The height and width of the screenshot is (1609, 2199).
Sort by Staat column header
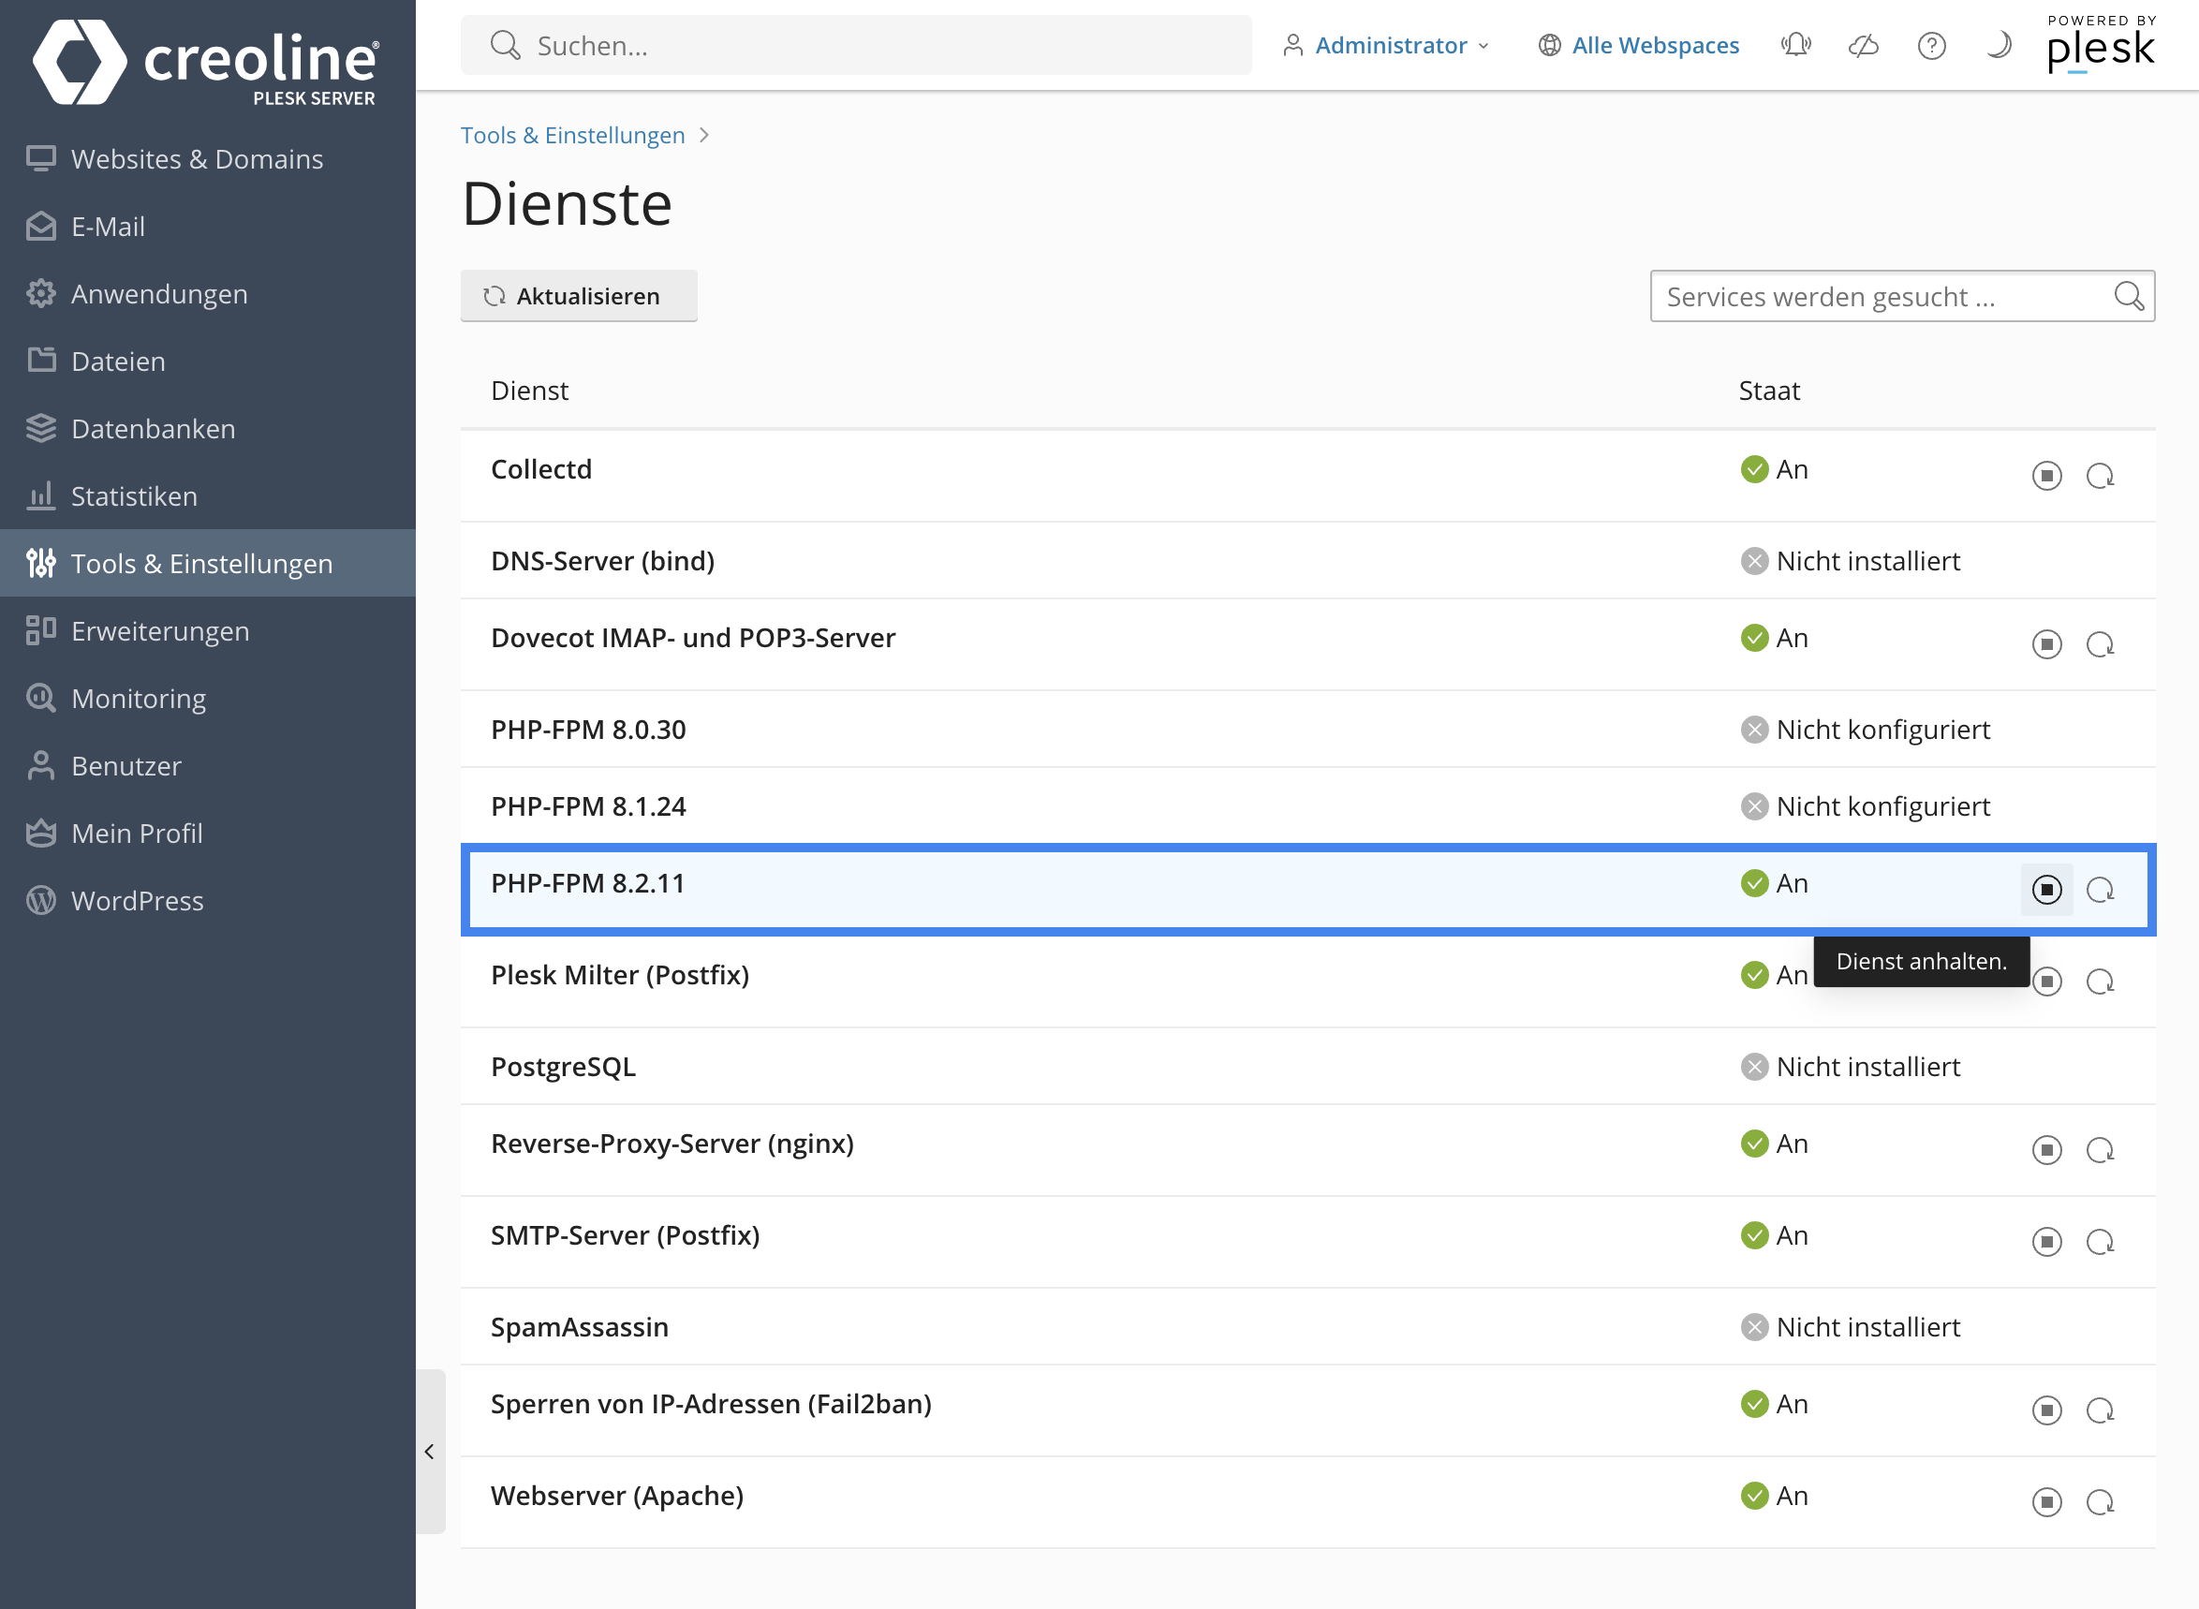[x=1768, y=390]
